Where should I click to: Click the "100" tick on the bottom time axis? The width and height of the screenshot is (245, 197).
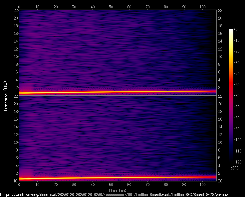[202, 184]
